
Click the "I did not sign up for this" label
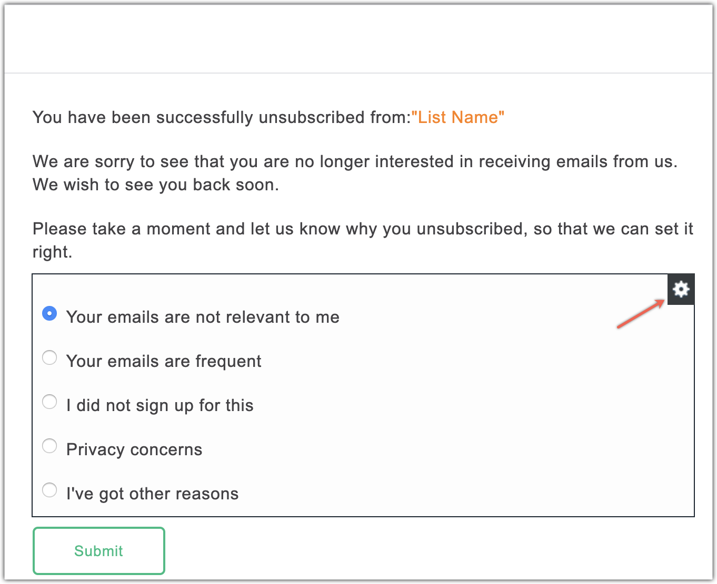point(160,406)
